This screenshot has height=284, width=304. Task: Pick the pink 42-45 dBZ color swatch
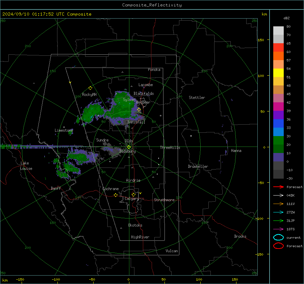(278, 98)
